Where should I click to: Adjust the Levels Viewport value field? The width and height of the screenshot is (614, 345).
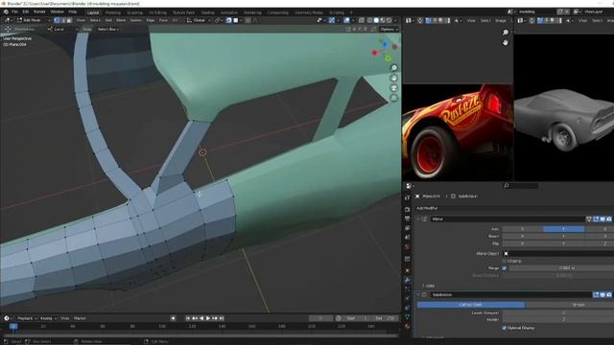[x=558, y=313]
